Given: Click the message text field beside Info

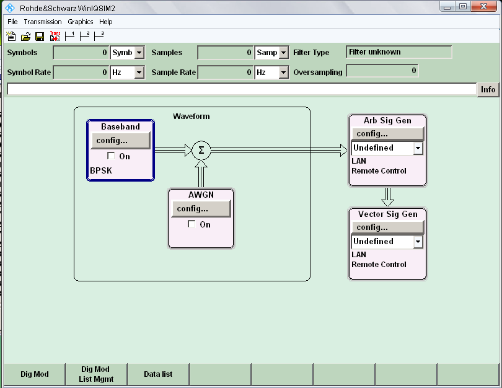Looking at the screenshot, I should [240, 89].
